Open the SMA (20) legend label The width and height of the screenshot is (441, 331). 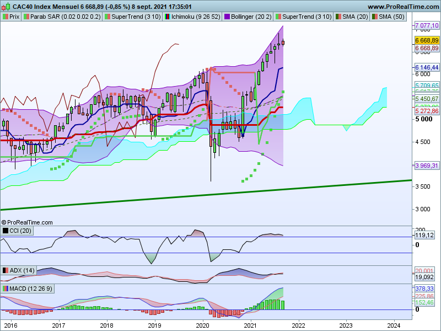(x=352, y=17)
